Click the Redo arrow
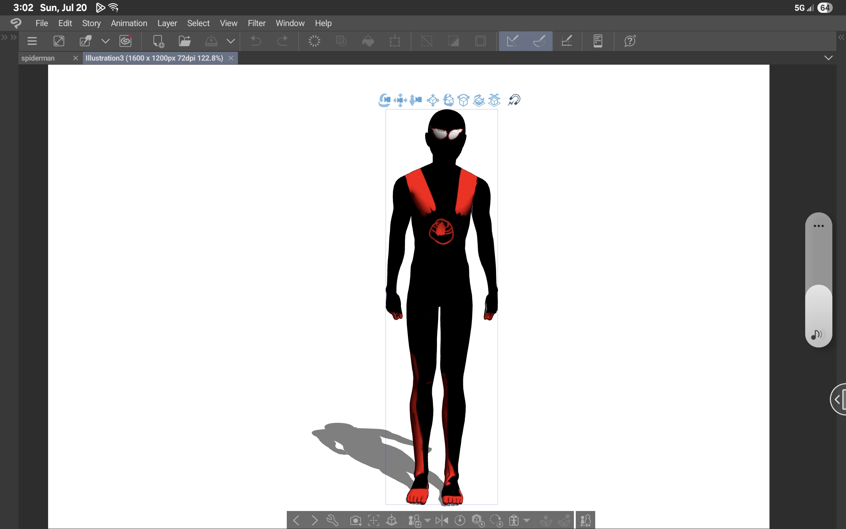 point(282,41)
